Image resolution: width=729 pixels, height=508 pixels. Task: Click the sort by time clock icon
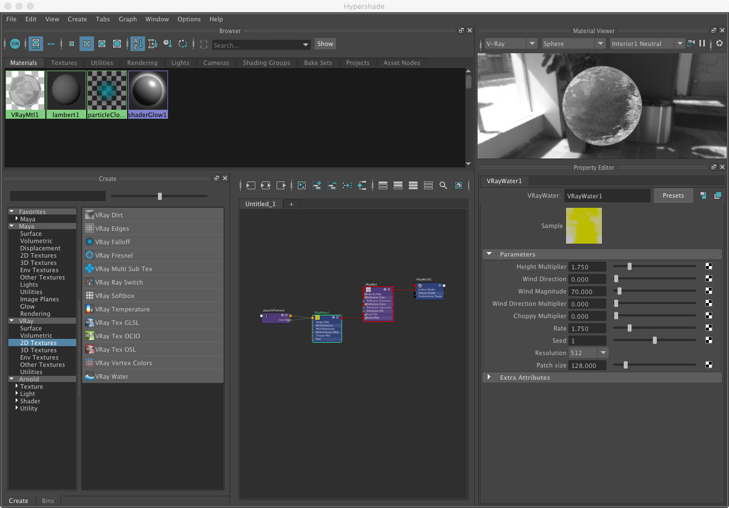click(x=167, y=44)
